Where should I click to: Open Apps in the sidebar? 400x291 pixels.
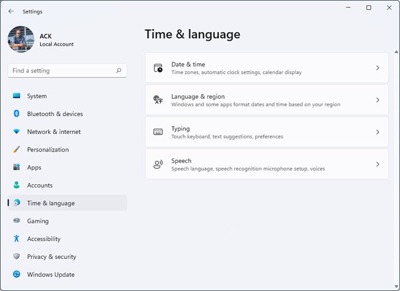point(34,168)
